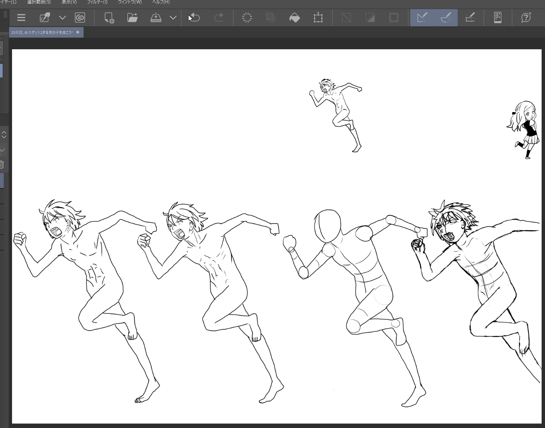Viewport: 545px width, 428px height.
Task: Click the up-down stepper arrows in left panel
Action: [4, 135]
